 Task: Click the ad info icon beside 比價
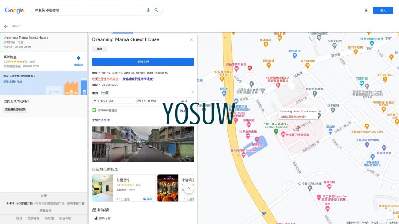(192, 93)
